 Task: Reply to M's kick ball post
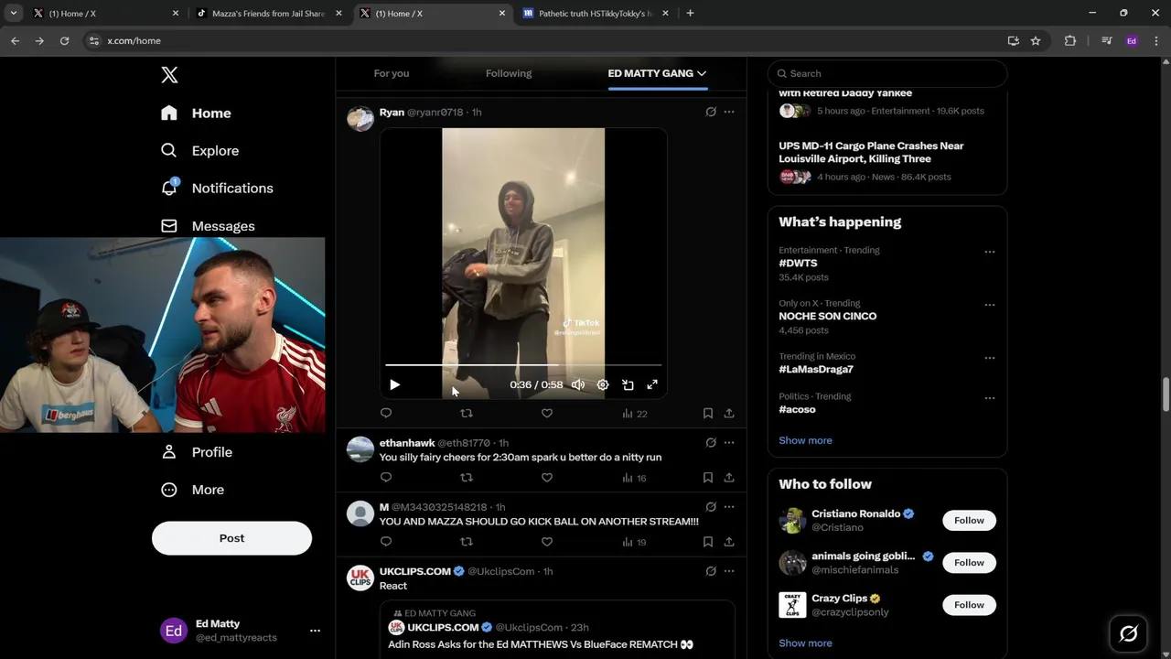(386, 542)
